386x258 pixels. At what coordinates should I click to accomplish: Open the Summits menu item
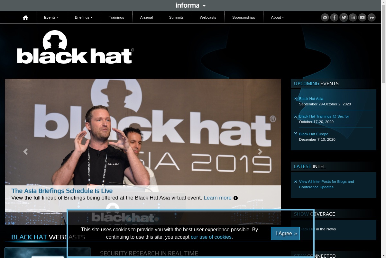[x=176, y=17]
